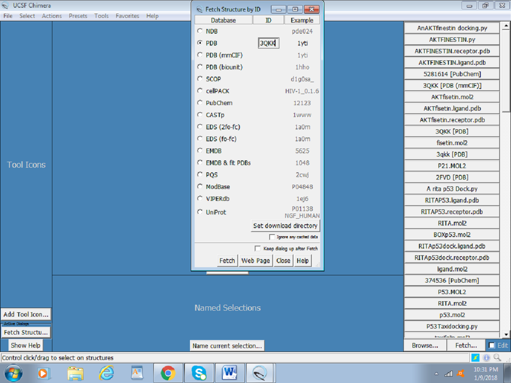Open 2FVD [PDB] recent entry
The image size is (511, 383).
pyautogui.click(x=452, y=177)
